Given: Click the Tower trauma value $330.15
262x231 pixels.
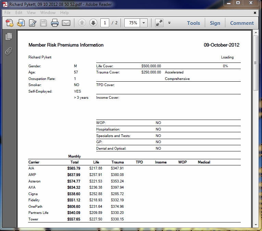Looking at the screenshot, I should click(x=117, y=219).
